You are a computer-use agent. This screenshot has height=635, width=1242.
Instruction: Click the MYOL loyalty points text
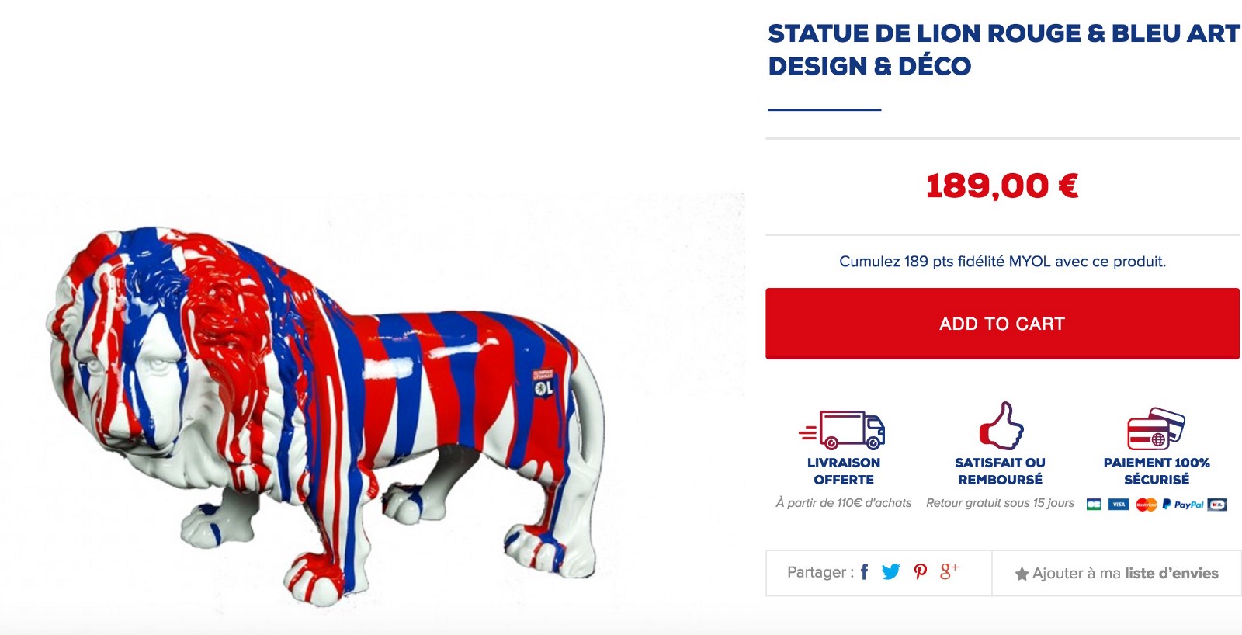(1002, 262)
